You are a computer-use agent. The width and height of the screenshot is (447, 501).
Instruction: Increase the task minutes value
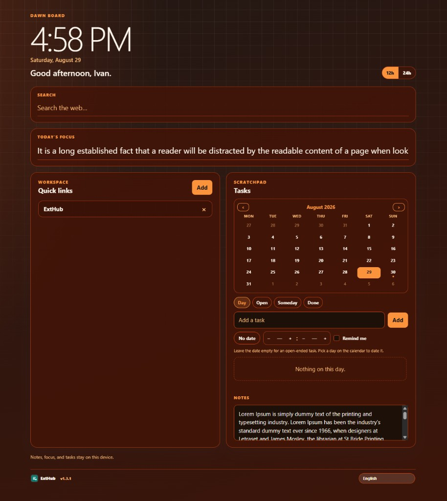pos(325,339)
